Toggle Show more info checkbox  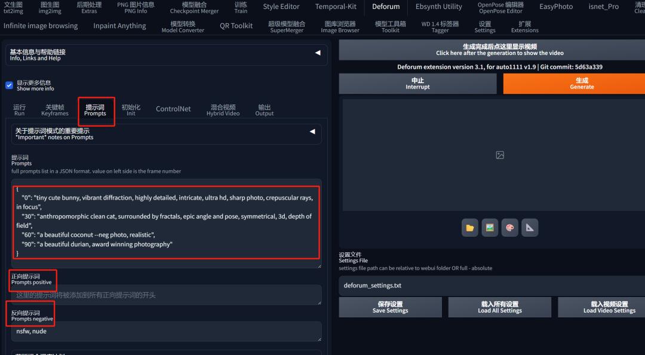(9, 85)
